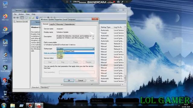Viewport: 193px width, 108px height.
Task: Click the clock date 14-06-2020 in system tray
Action: 186,107
